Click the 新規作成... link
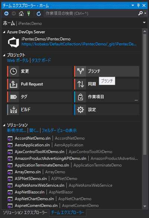The image size is (149, 218). [x=16, y=131]
